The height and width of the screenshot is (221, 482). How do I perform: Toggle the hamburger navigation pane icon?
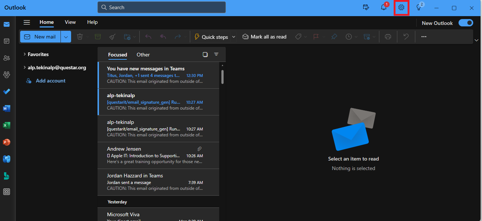(x=27, y=22)
